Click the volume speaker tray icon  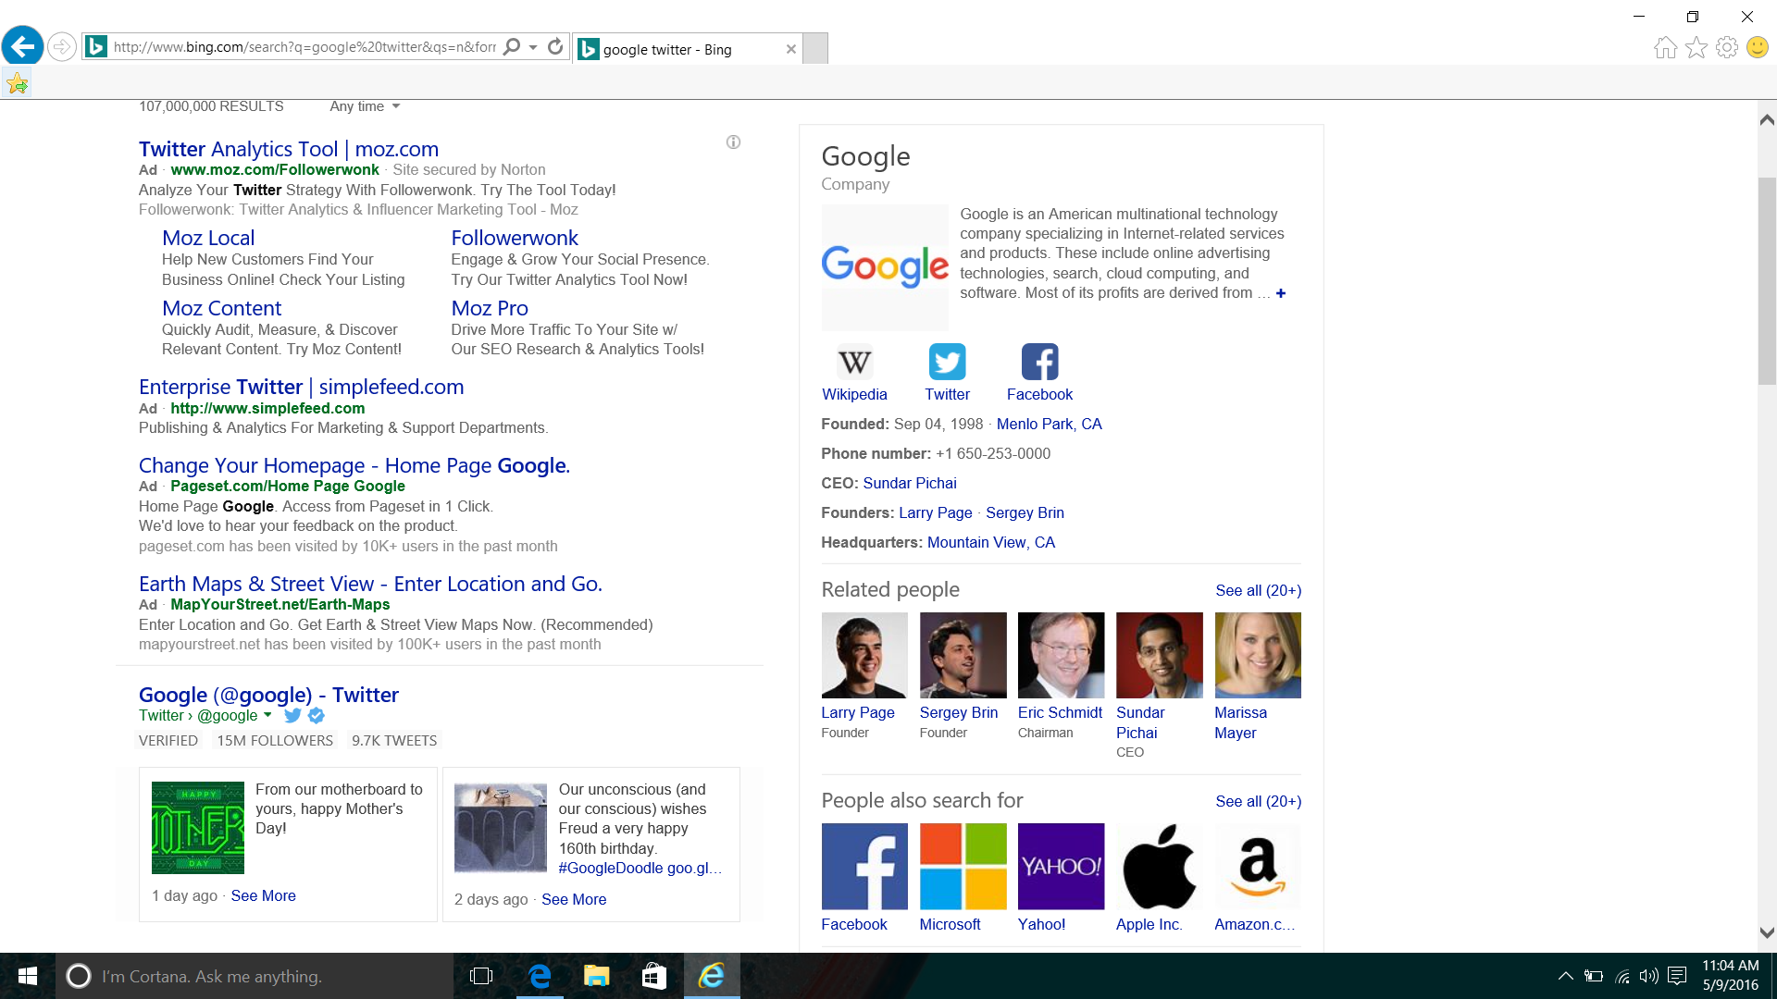point(1648,976)
